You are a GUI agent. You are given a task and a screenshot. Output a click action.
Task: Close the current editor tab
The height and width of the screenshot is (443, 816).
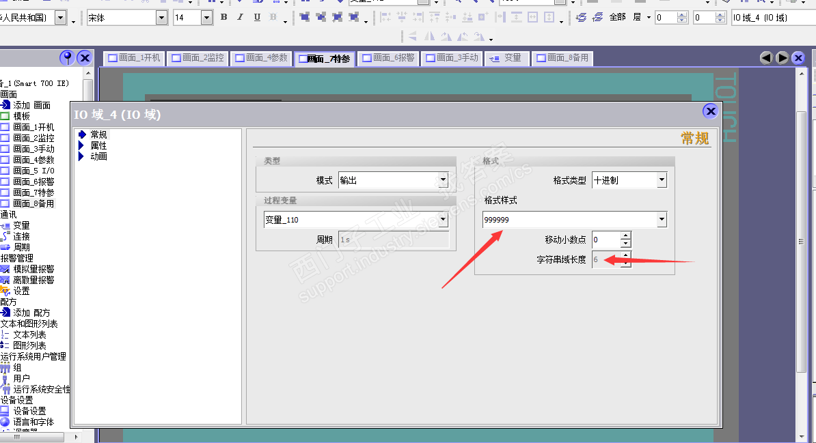pos(798,58)
